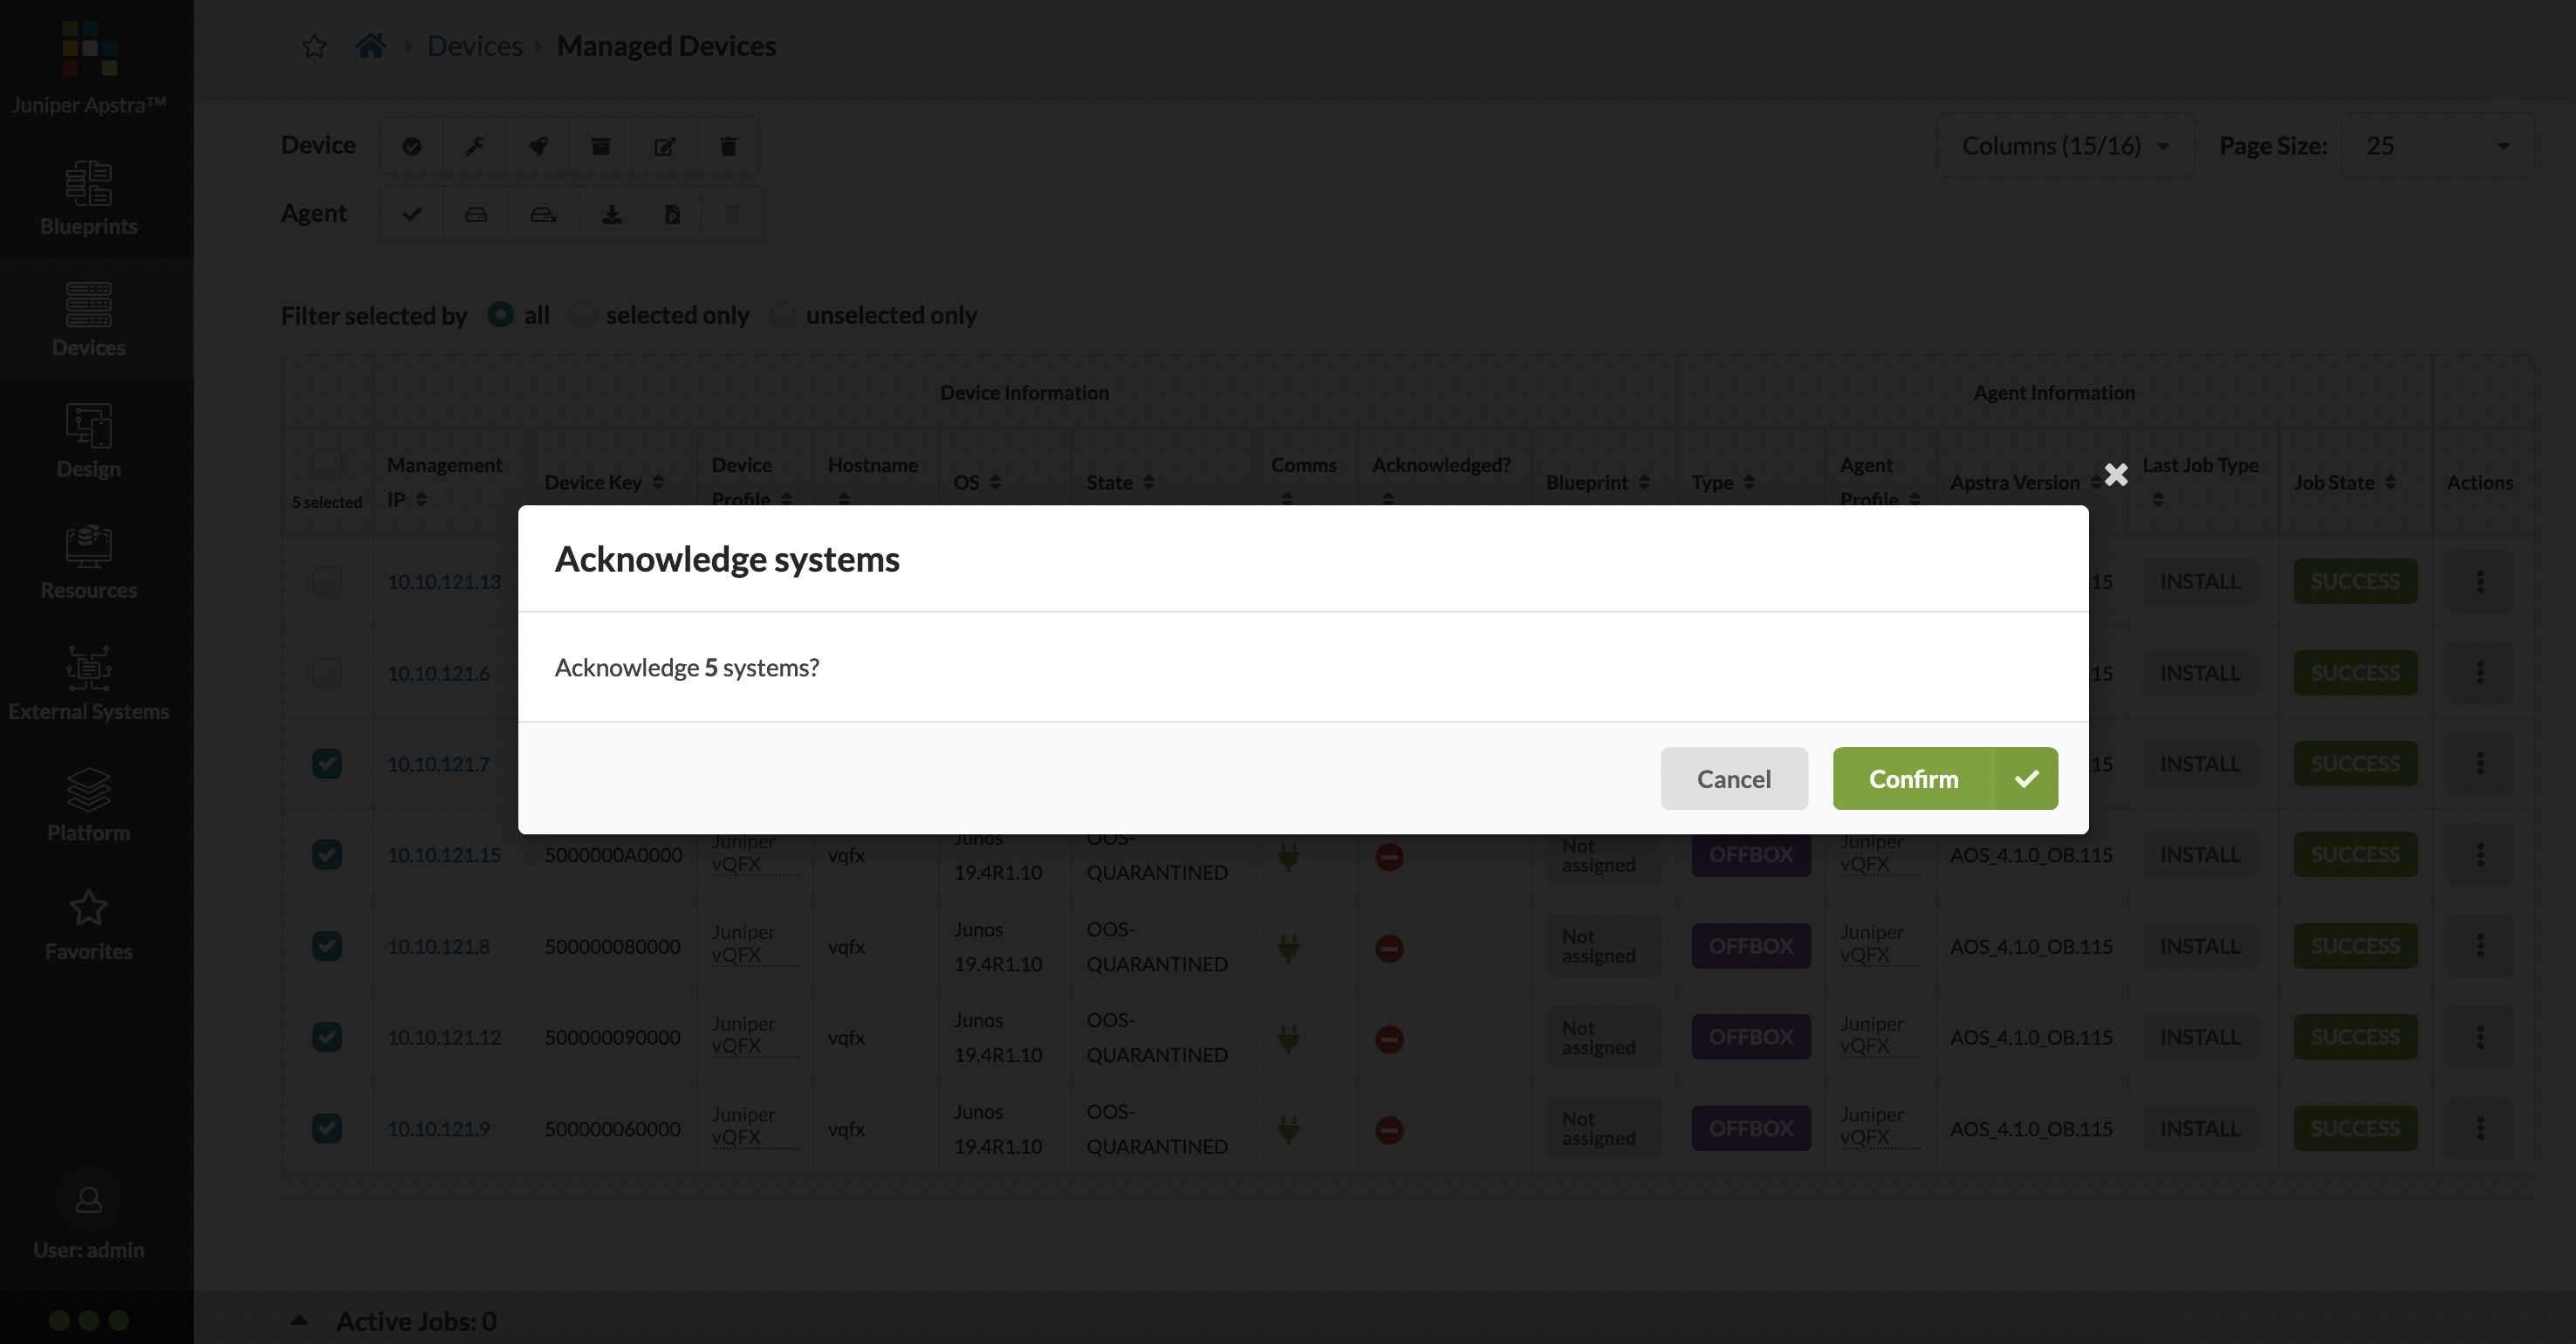2576x1344 pixels.
Task: Click the device edit pencil icon
Action: (x=665, y=147)
